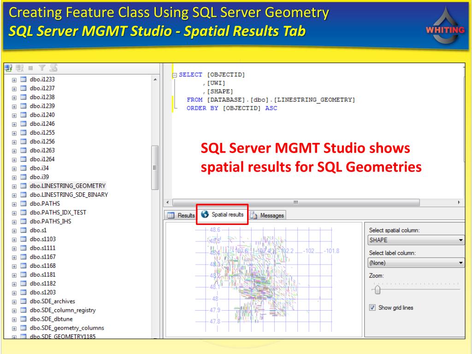This screenshot has width=472, height=354.
Task: Click the table icon beside dbo.s1167
Action: point(23,257)
